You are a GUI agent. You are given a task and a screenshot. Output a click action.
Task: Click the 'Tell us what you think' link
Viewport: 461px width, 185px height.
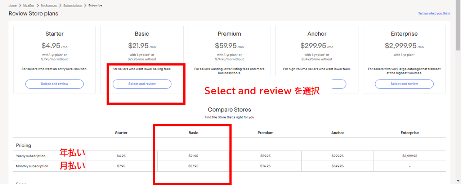[434, 13]
